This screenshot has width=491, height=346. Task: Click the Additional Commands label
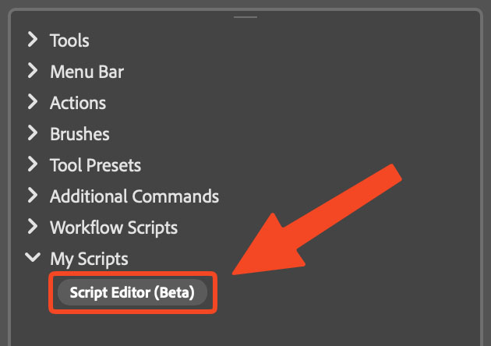(134, 196)
